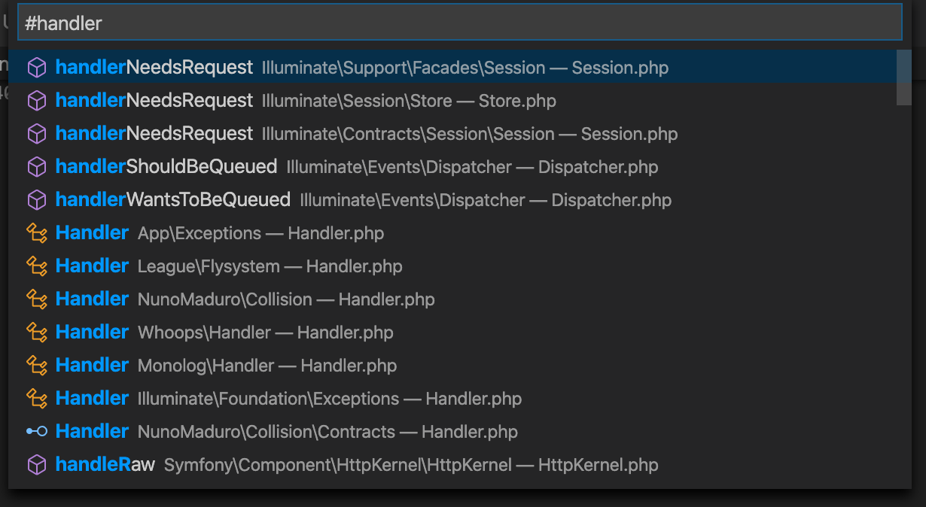The height and width of the screenshot is (507, 926).
Task: Select handlerNeedsRequest in Illuminate\Support\Facades\Session
Action: (x=452, y=68)
